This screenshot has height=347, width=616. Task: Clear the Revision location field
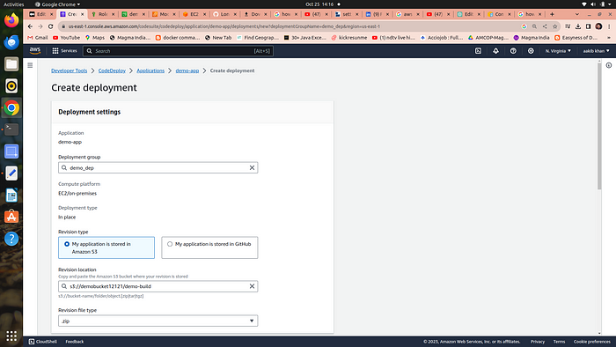pos(252,286)
